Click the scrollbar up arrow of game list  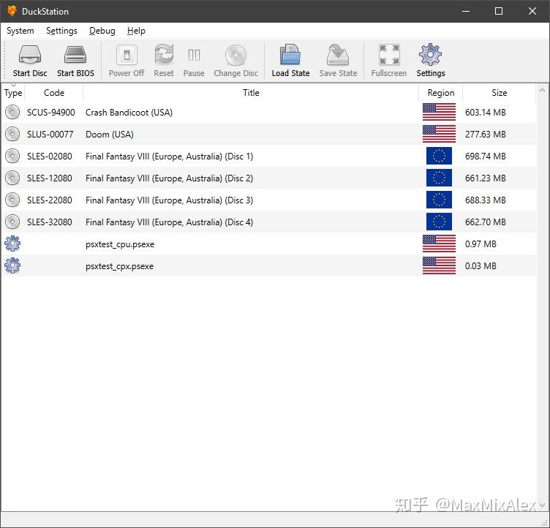[x=542, y=90]
